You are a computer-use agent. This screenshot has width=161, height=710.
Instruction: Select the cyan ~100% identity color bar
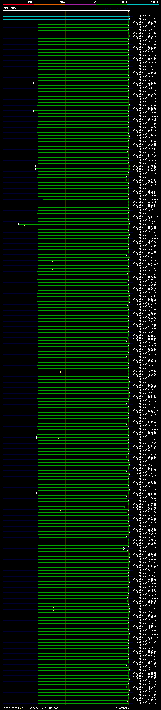(143, 5)
